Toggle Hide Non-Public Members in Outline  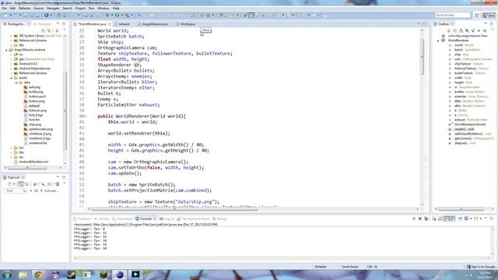pyautogui.click(x=479, y=31)
